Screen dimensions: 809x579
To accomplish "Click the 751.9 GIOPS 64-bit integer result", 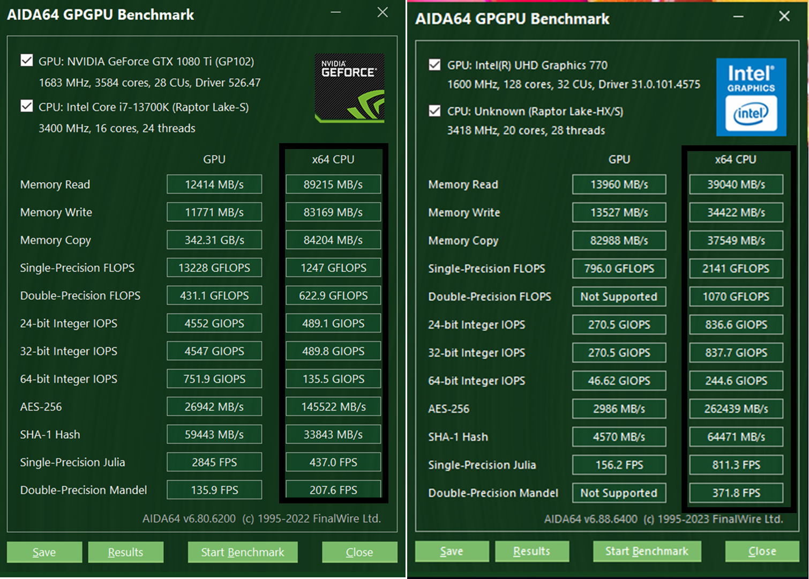I will [214, 379].
